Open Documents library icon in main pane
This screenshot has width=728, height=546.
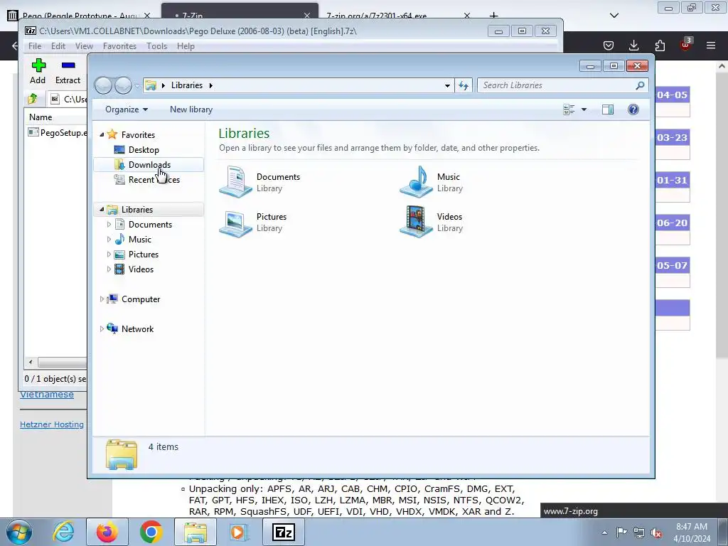235,182
